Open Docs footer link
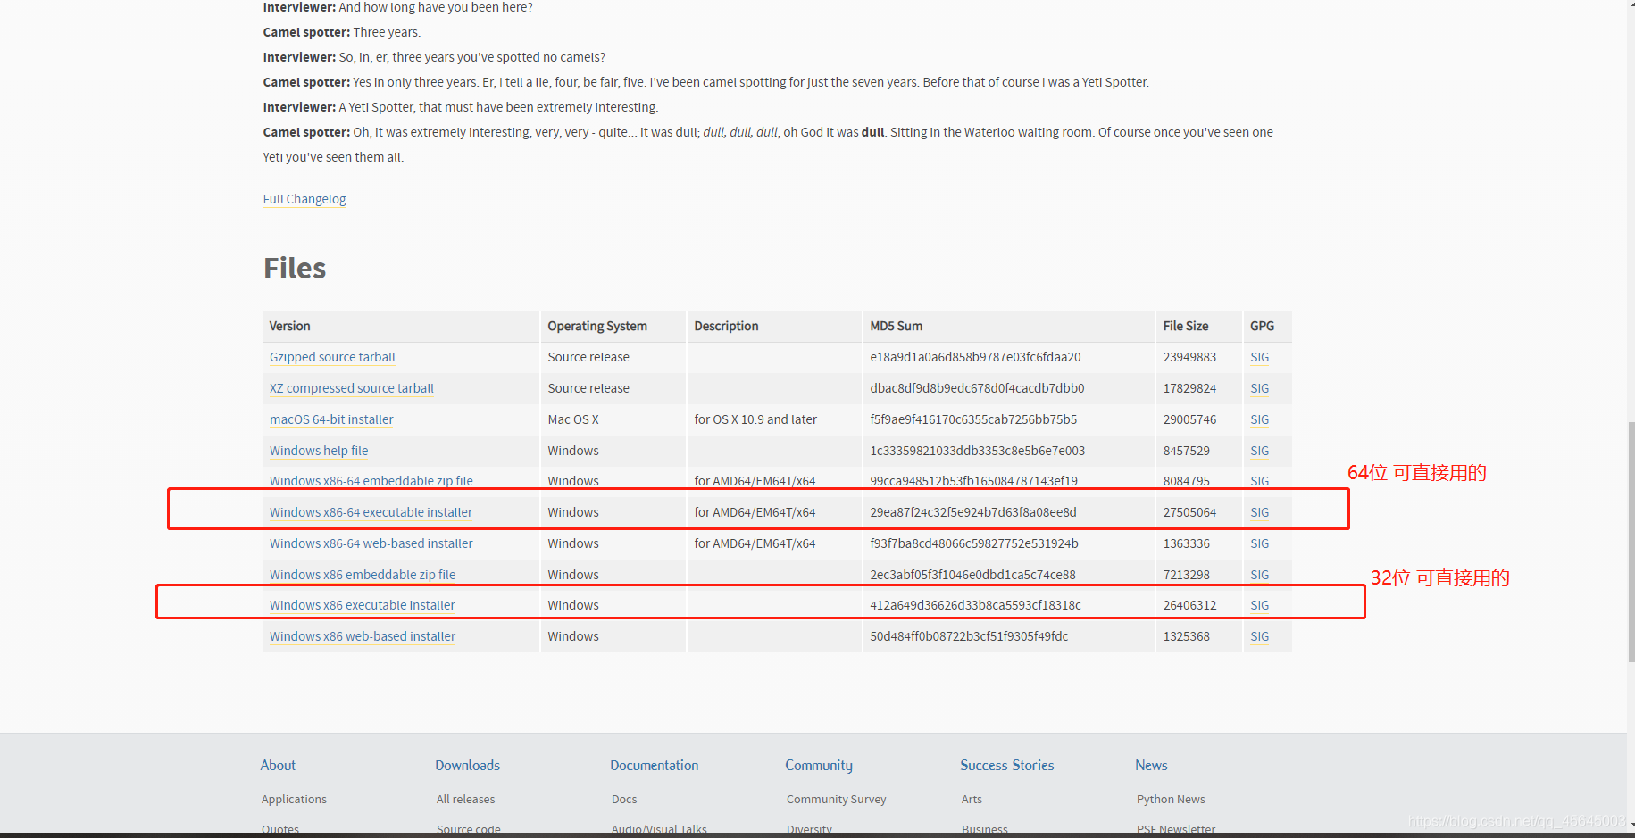This screenshot has width=1635, height=838. coord(624,799)
